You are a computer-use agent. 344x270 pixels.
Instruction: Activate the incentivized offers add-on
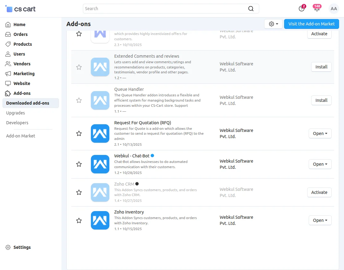pos(319,34)
